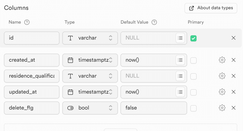
Task: Open default value list for updated_at
Action: click(x=180, y=92)
